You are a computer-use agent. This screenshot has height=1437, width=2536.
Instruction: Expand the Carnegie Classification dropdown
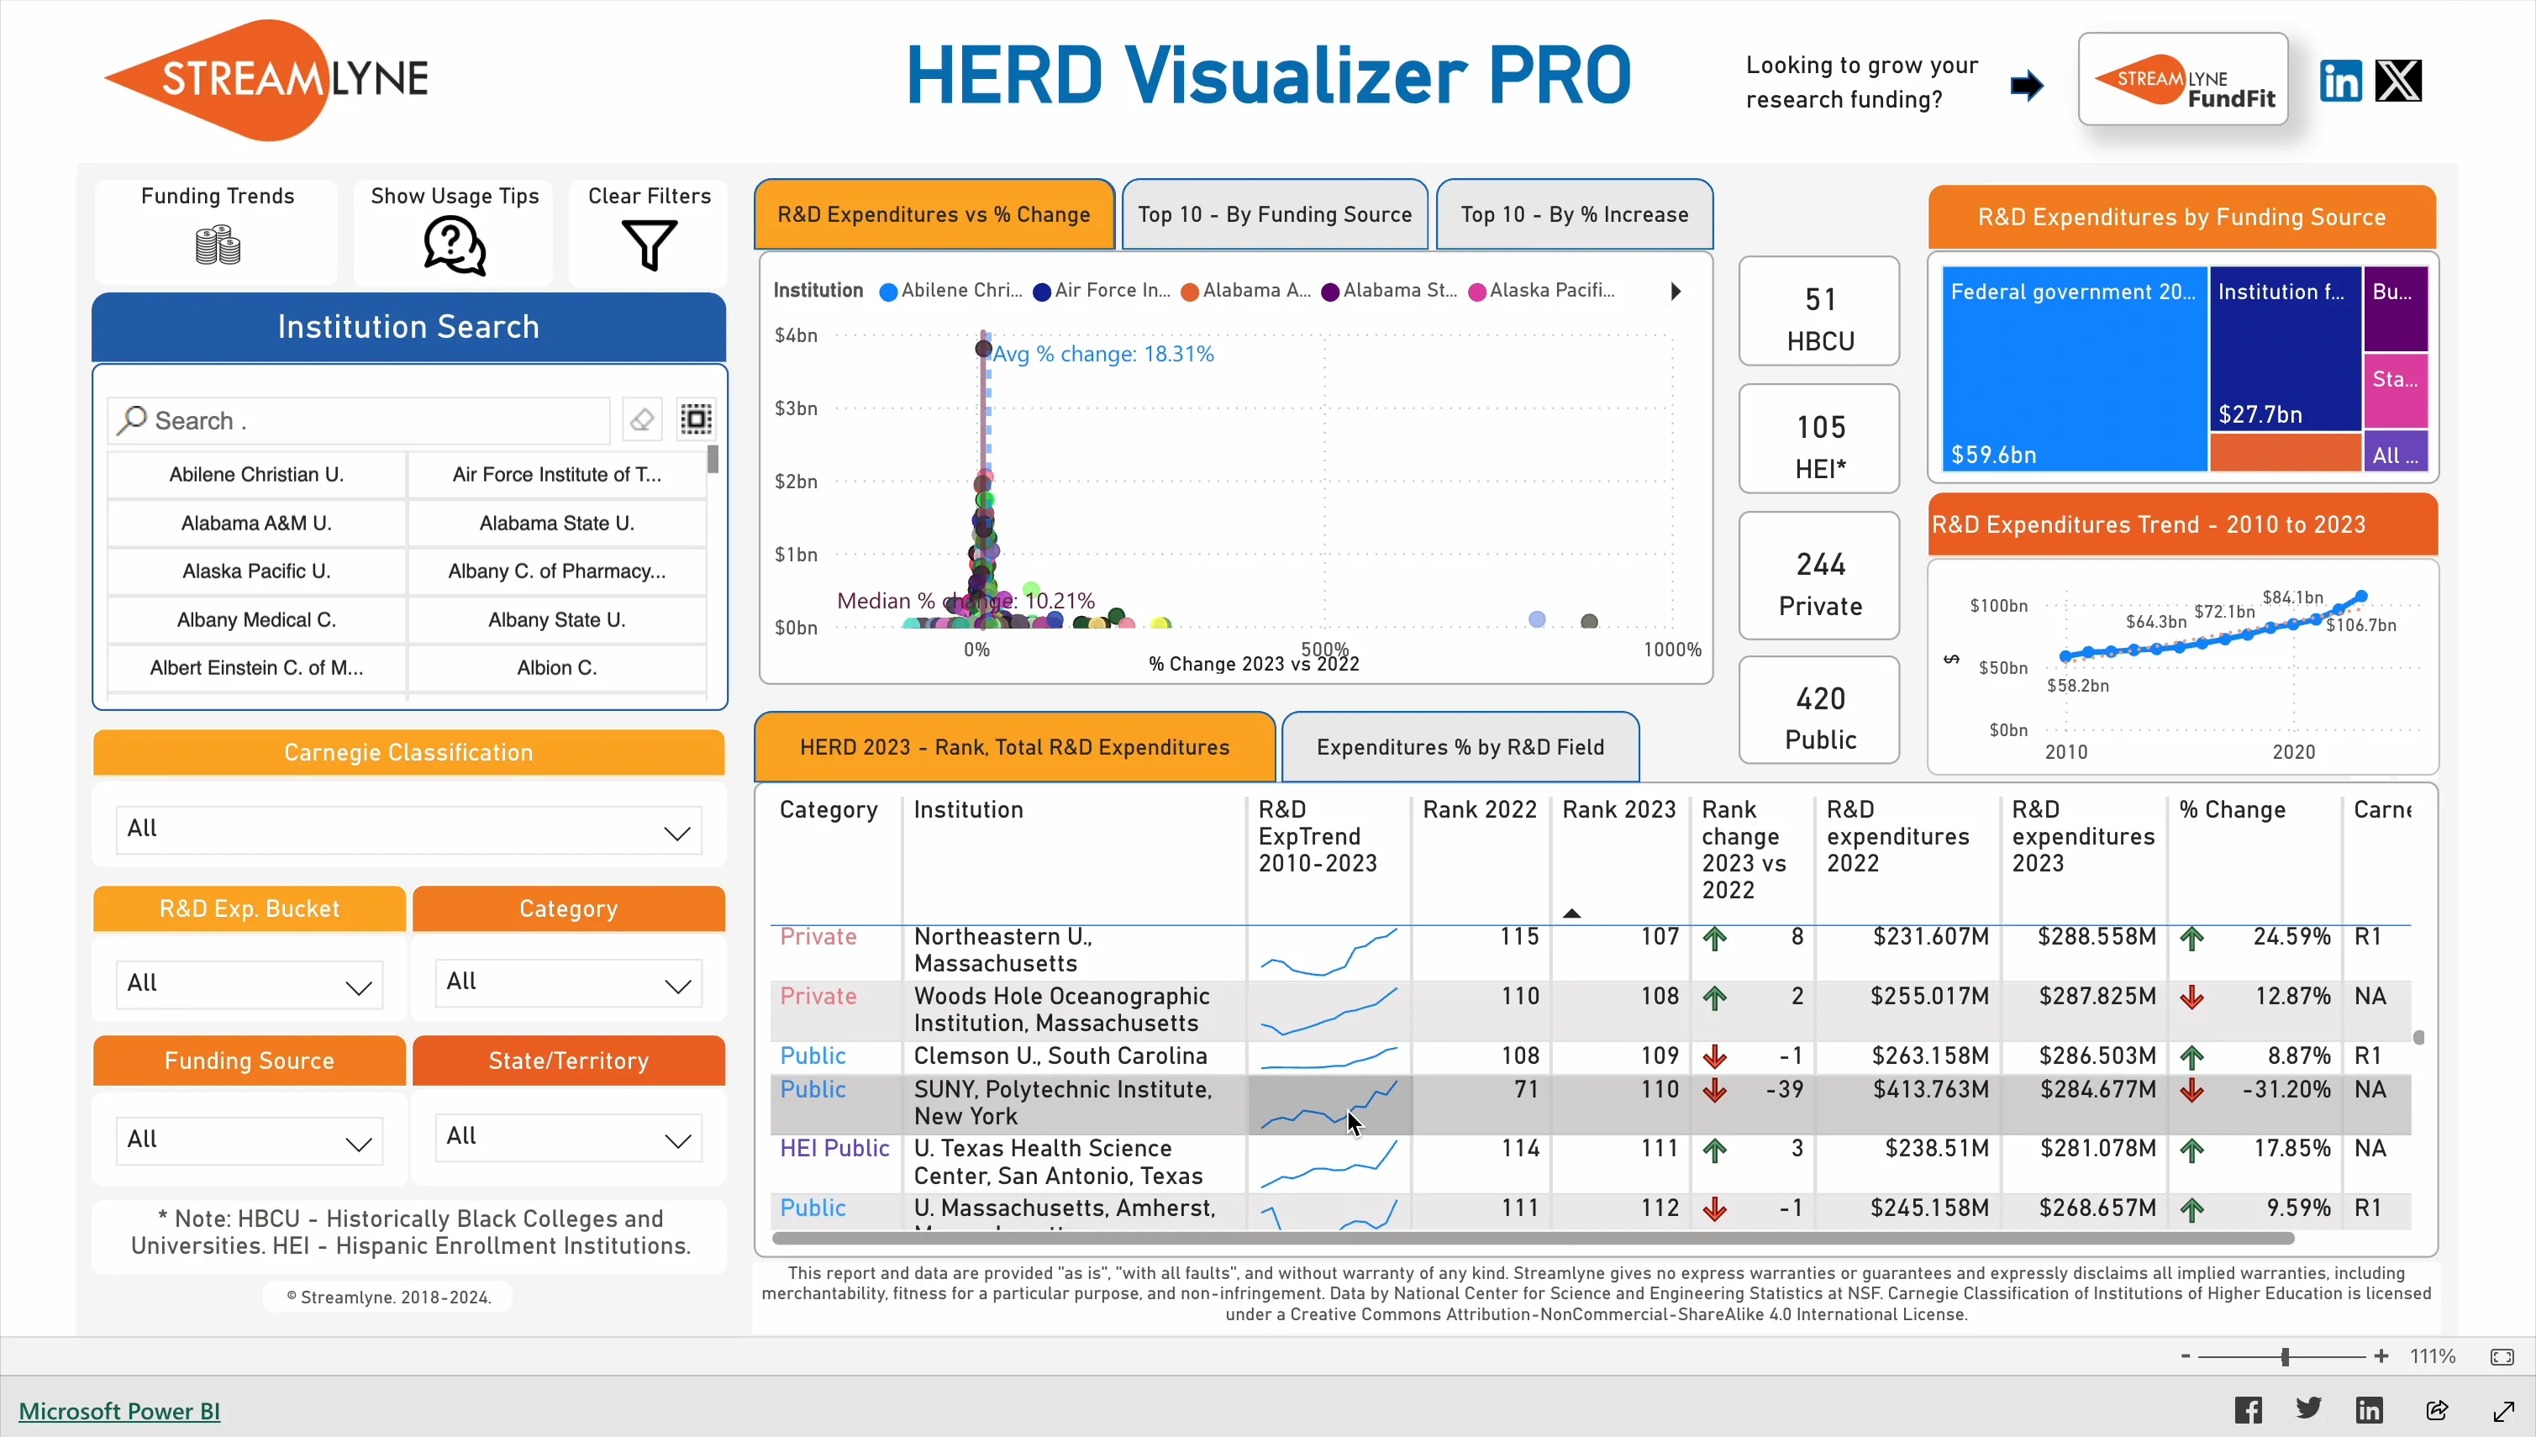coord(408,830)
